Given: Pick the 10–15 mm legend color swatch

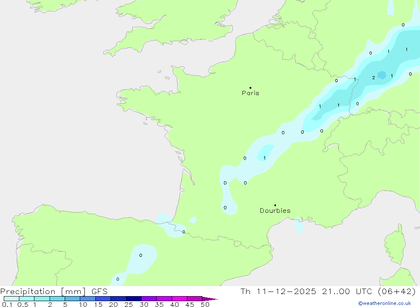Looking at the screenshot, I should [x=88, y=299].
